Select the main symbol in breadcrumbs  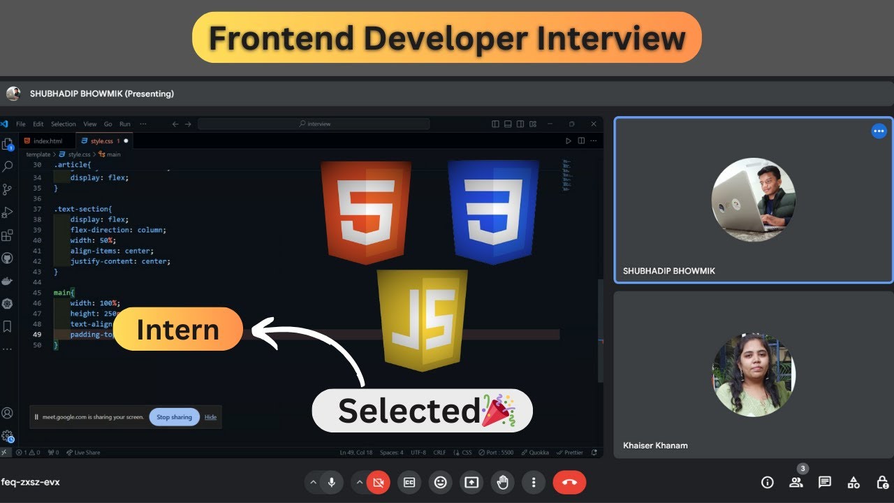point(110,154)
